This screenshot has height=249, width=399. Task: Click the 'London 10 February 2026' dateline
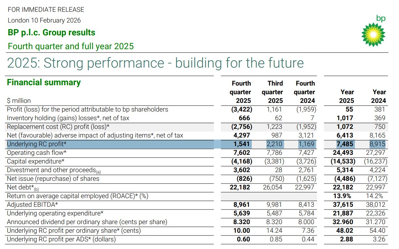[x=44, y=20]
